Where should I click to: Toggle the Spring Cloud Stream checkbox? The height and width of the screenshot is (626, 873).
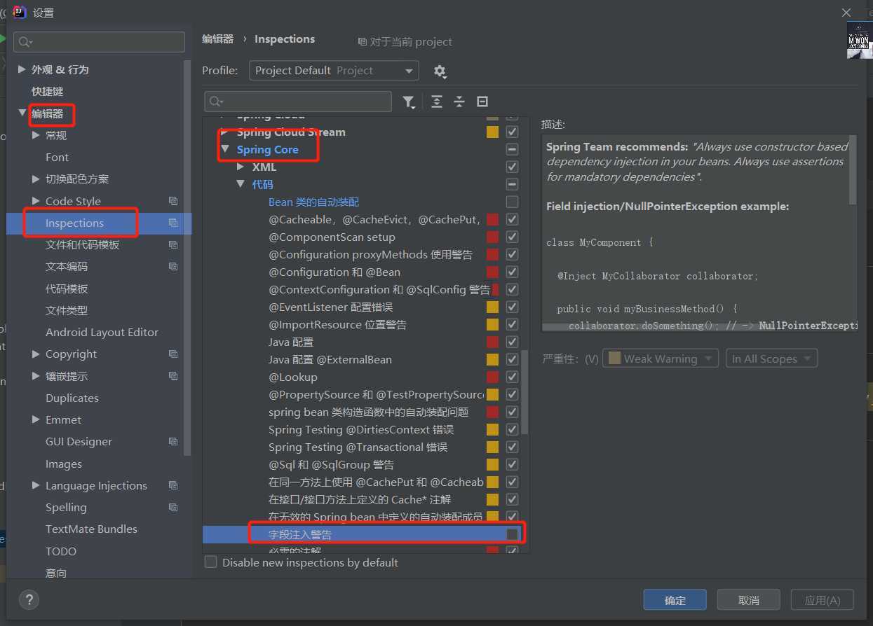click(512, 132)
